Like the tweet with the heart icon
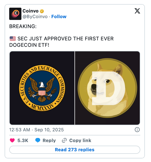 (12, 140)
